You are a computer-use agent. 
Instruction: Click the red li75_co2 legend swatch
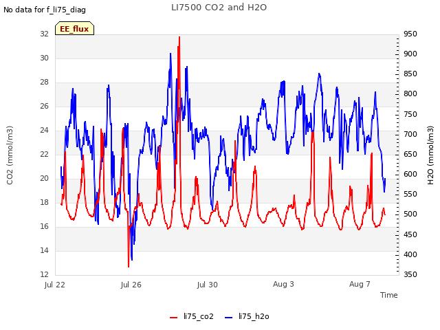(174, 318)
